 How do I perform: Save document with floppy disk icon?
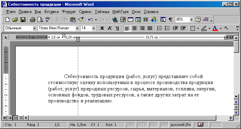23,20
